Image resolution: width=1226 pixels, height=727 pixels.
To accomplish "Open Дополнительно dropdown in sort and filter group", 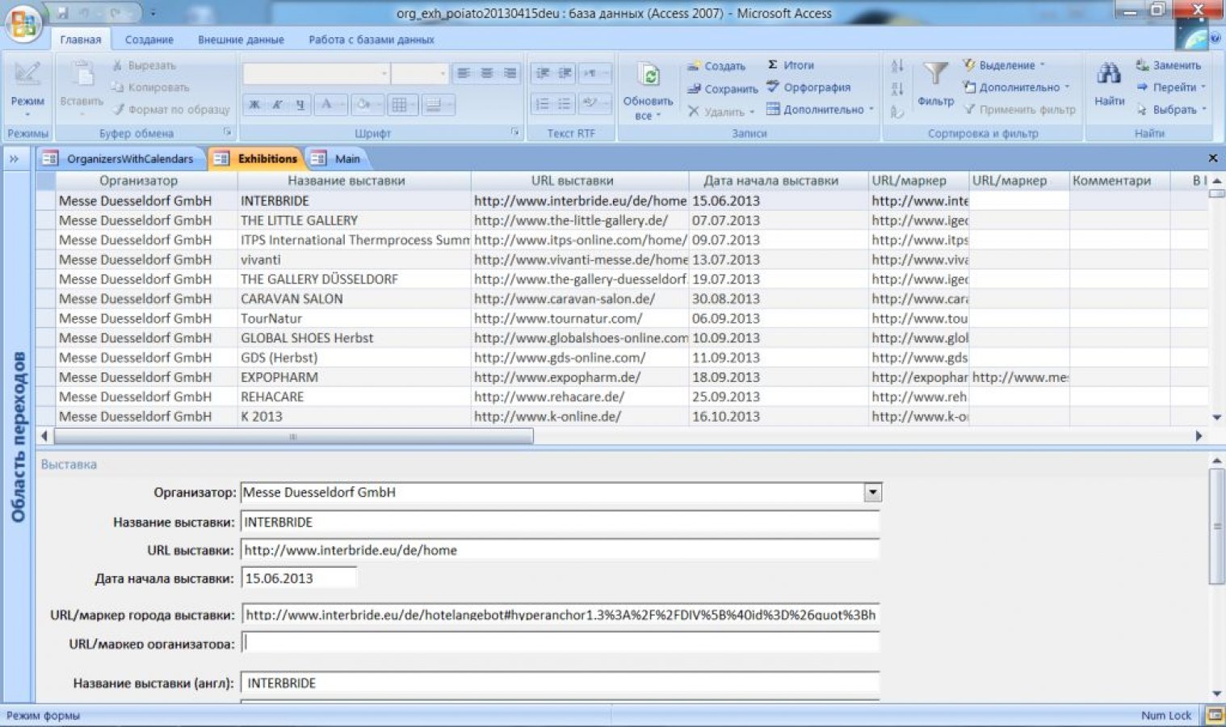I will (1016, 86).
